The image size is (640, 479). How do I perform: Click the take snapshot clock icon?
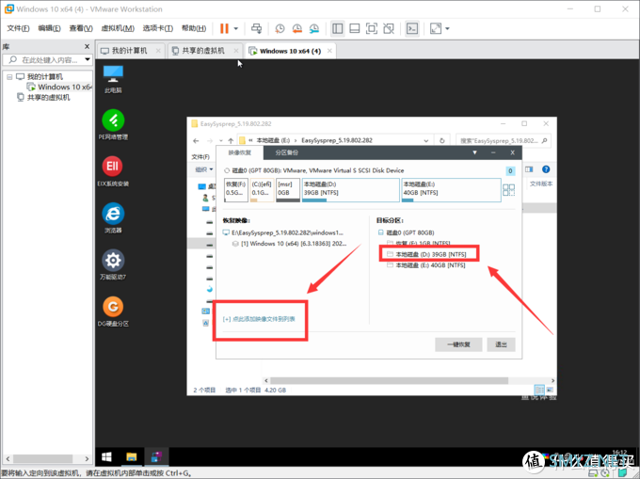(280, 28)
